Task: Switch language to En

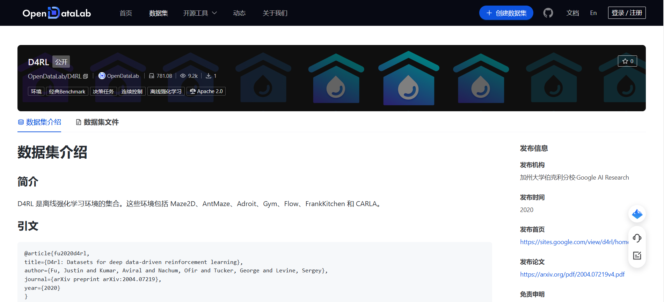Action: point(593,13)
